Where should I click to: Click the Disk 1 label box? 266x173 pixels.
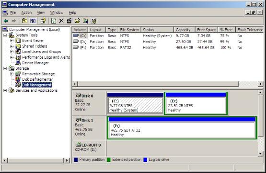[89, 127]
